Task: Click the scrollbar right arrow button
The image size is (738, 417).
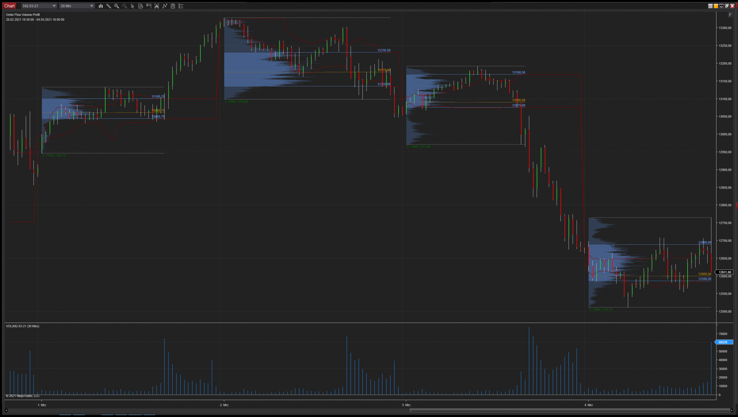Action: coord(731,410)
